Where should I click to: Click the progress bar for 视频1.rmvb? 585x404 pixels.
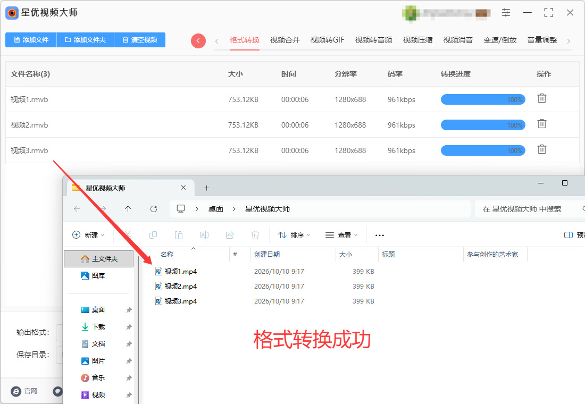(483, 99)
